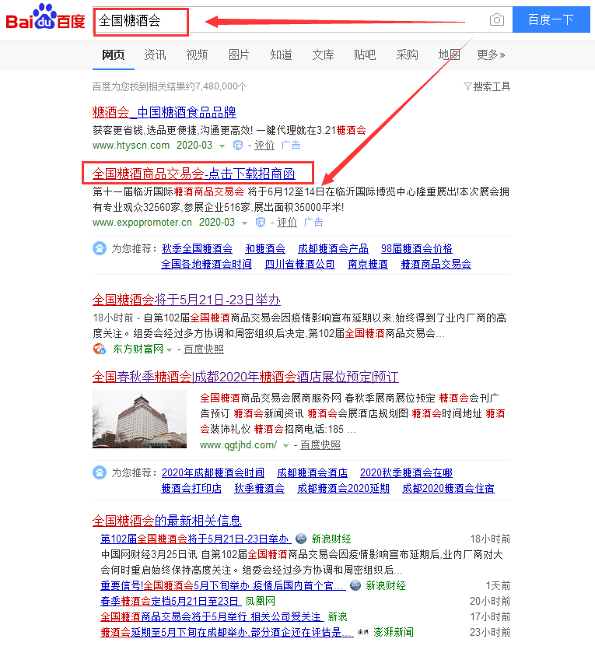Click the Baidu logo
The width and height of the screenshot is (595, 646).
pyautogui.click(x=45, y=20)
